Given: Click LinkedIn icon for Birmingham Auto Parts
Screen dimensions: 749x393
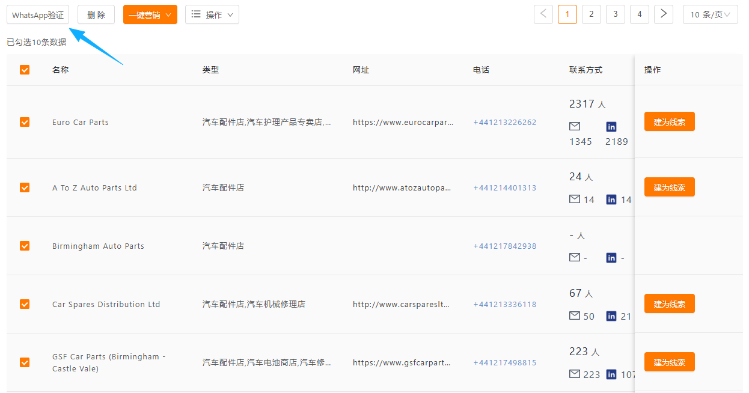Looking at the screenshot, I should (x=611, y=258).
